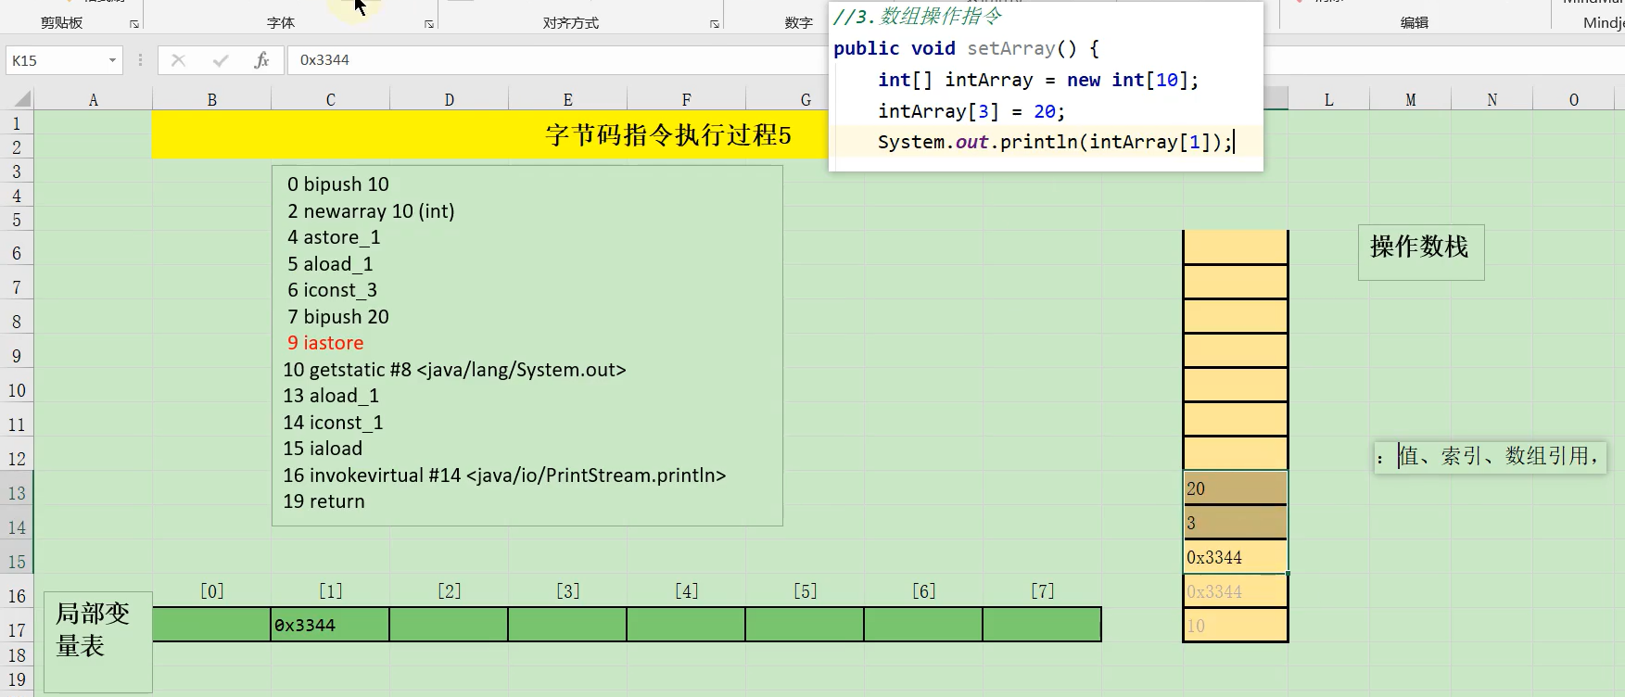This screenshot has width=1625, height=697.
Task: Select row 13 header
Action: coord(17,493)
